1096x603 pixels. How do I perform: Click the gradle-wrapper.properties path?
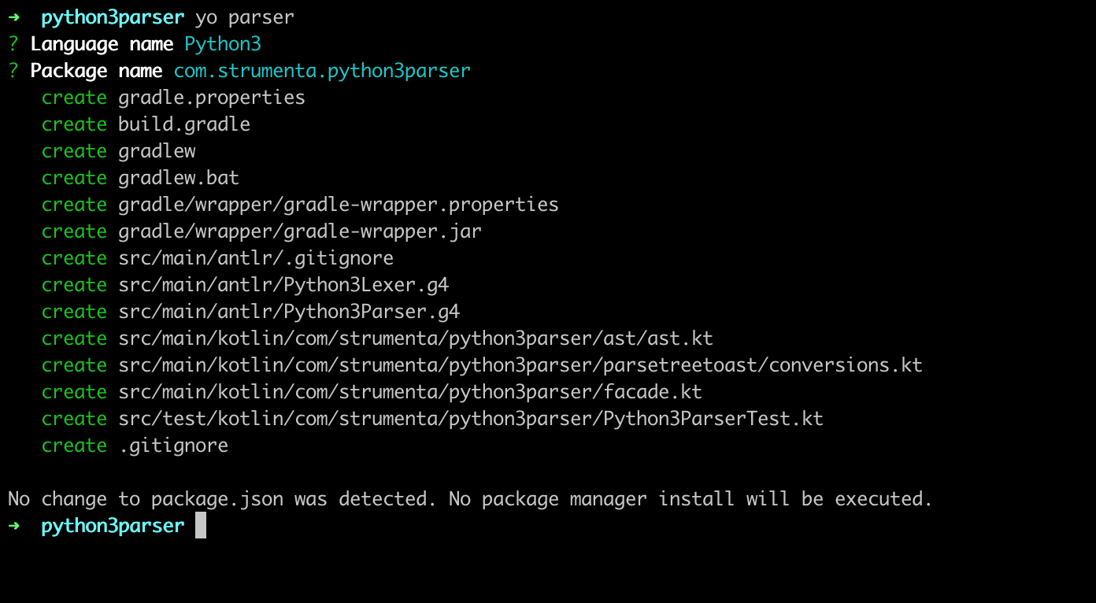click(339, 205)
